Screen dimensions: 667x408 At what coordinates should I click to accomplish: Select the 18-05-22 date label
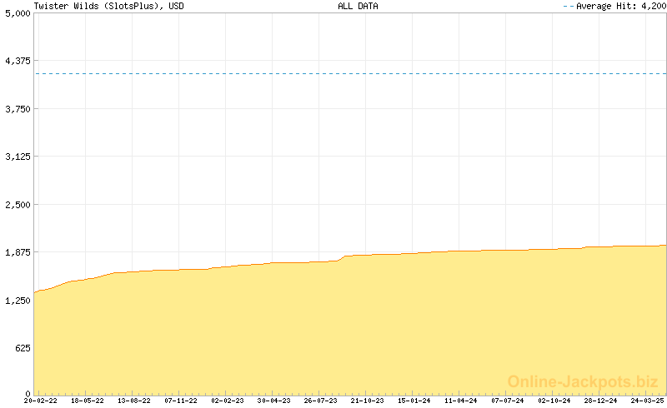coord(86,401)
